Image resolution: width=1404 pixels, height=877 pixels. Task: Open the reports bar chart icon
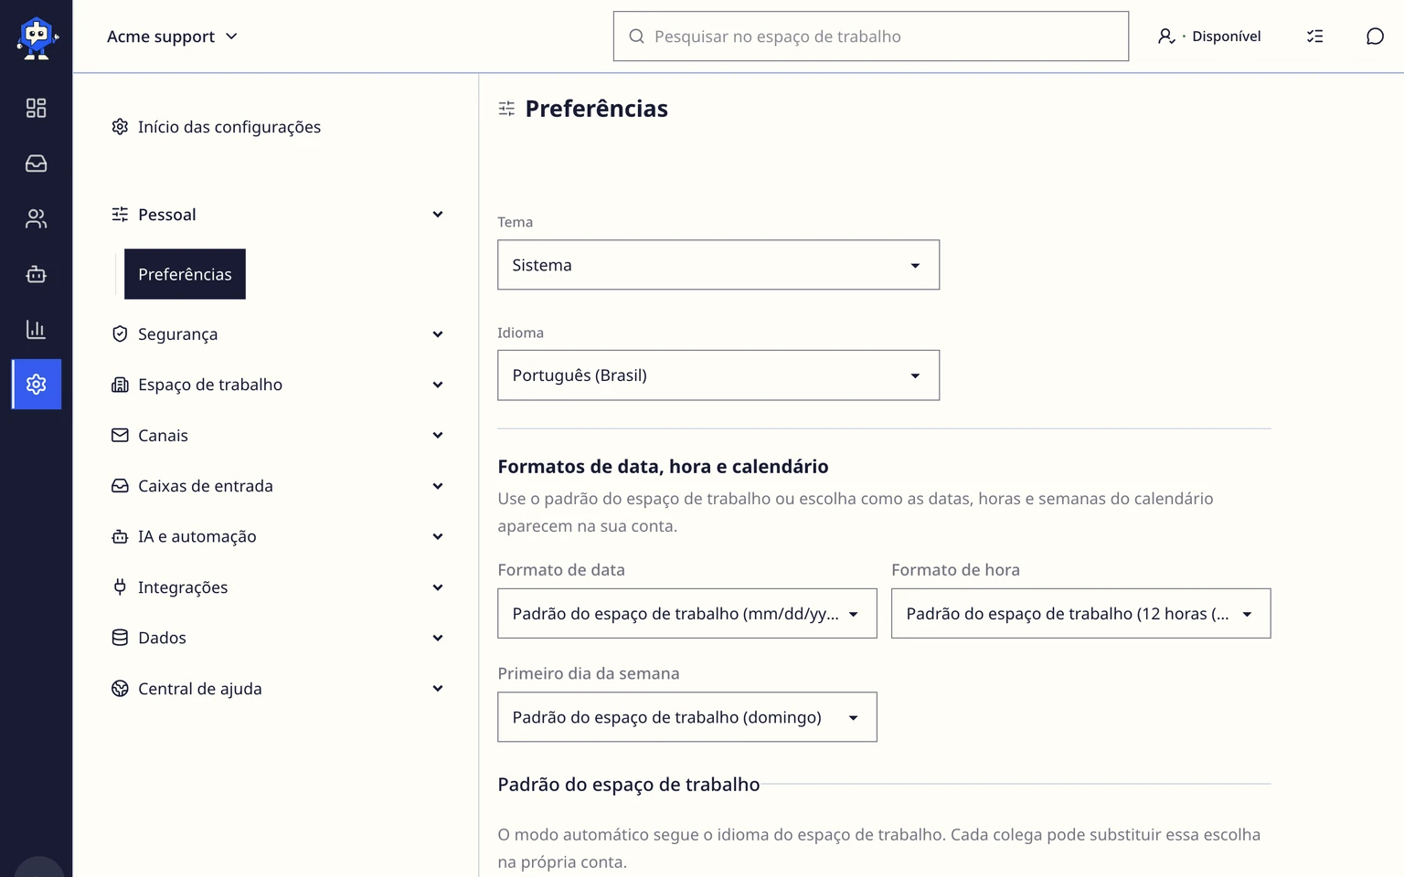[36, 329]
